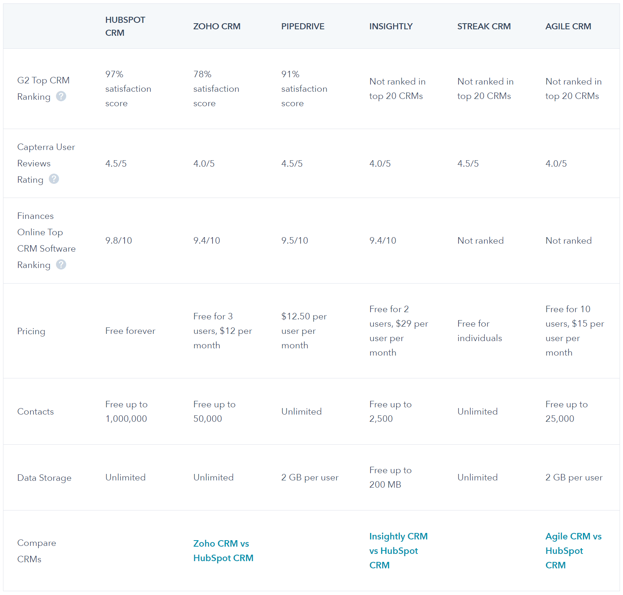Viewport: 623px width, 595px height.
Task: Select the HUBSPOT CRM column header
Action: pyautogui.click(x=125, y=26)
